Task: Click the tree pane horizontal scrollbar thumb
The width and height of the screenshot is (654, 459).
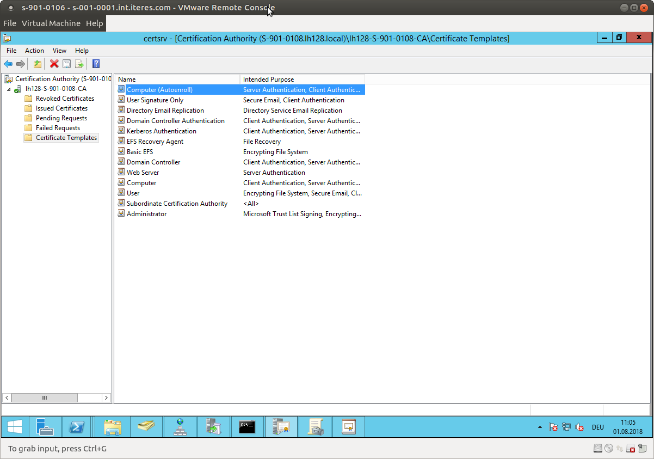Action: (x=44, y=398)
